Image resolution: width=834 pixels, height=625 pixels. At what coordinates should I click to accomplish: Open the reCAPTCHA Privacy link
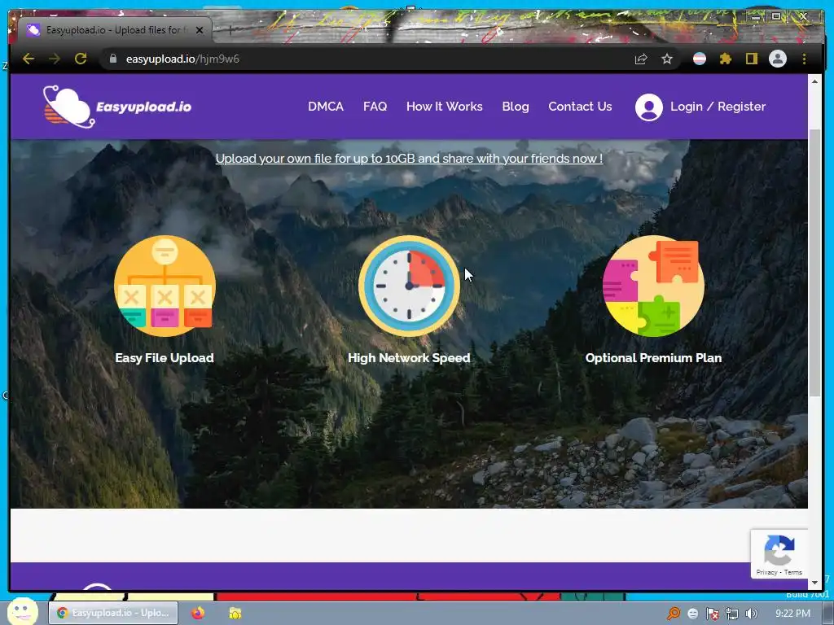click(766, 572)
